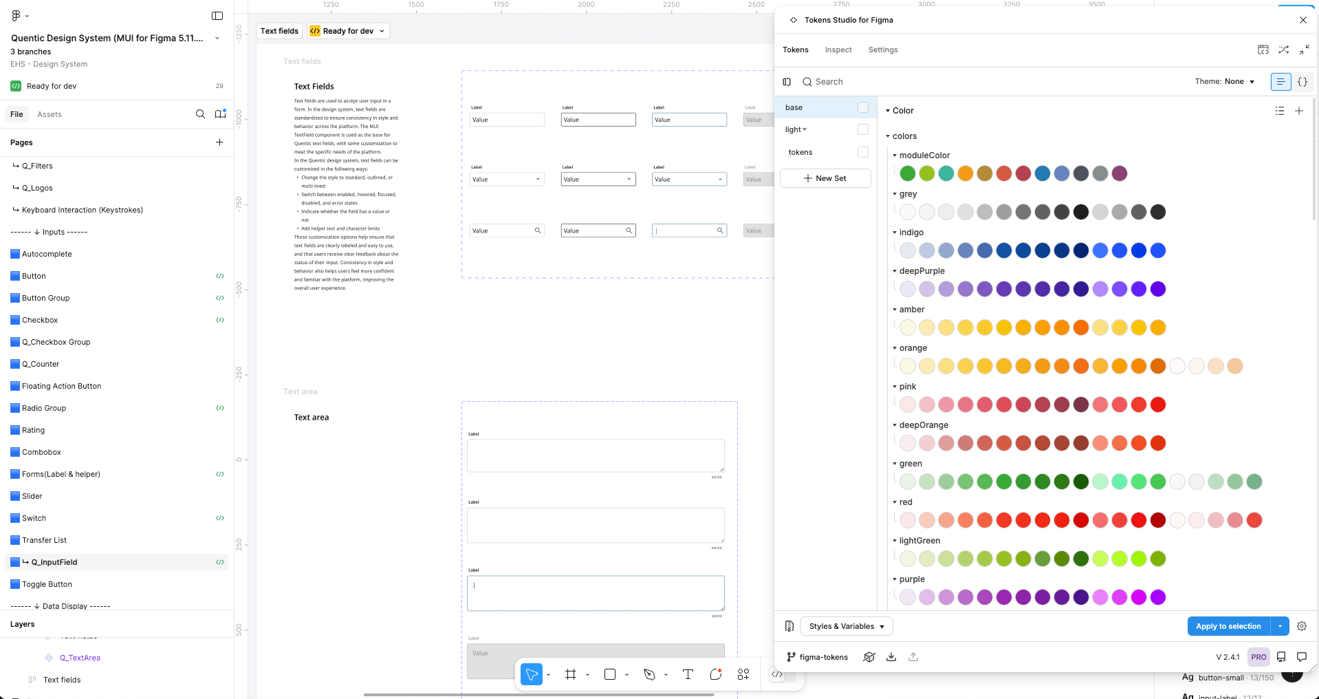The width and height of the screenshot is (1319, 699).
Task: Open the Theme: None dropdown
Action: 1225,82
